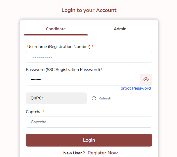Screen dimensions: 177x157
Task: Click the red asterisk beside Username label
Action: [x=92, y=47]
